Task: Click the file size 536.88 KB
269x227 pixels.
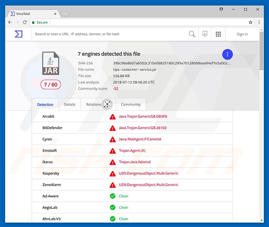Action: (121, 76)
